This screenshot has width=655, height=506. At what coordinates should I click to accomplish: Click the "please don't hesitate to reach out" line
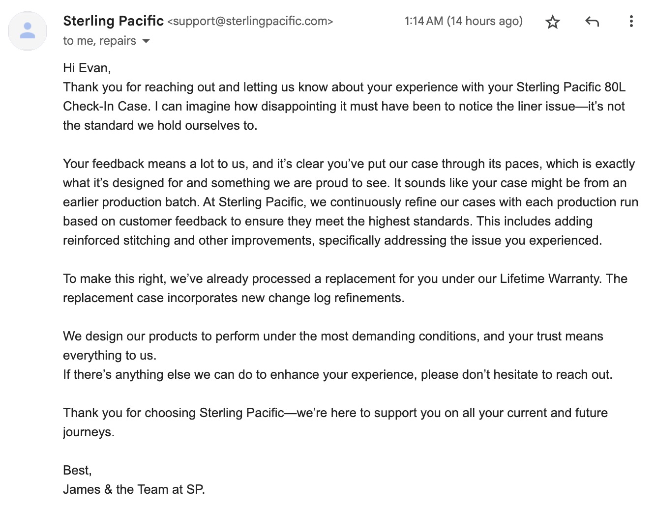point(516,374)
